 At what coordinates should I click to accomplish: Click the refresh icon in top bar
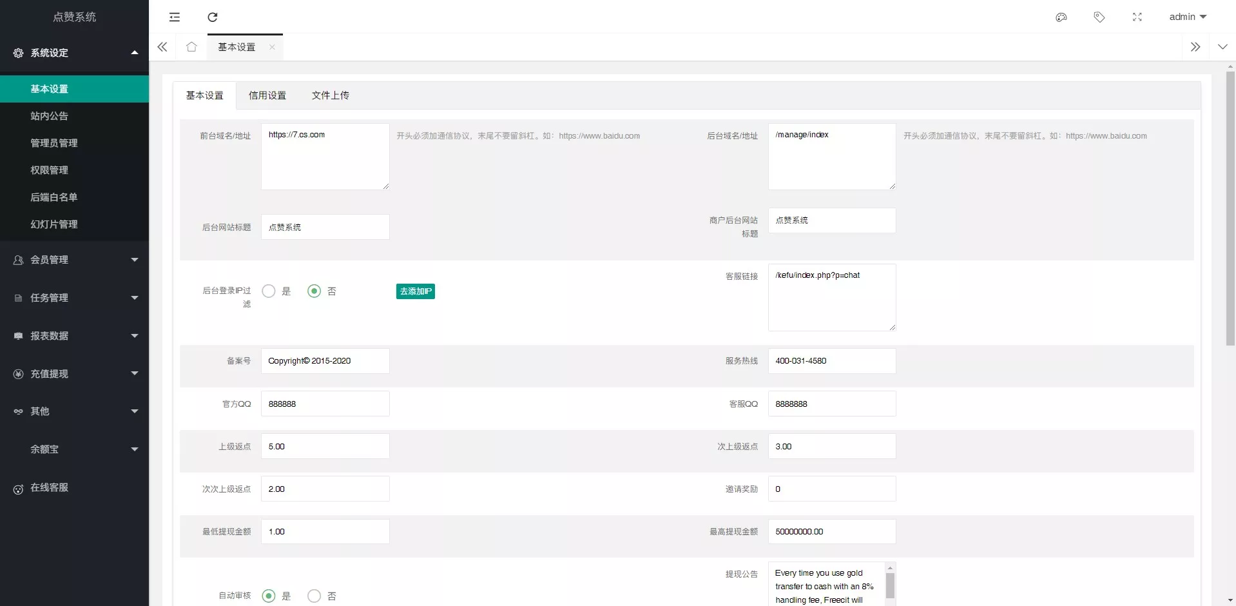[x=213, y=17]
